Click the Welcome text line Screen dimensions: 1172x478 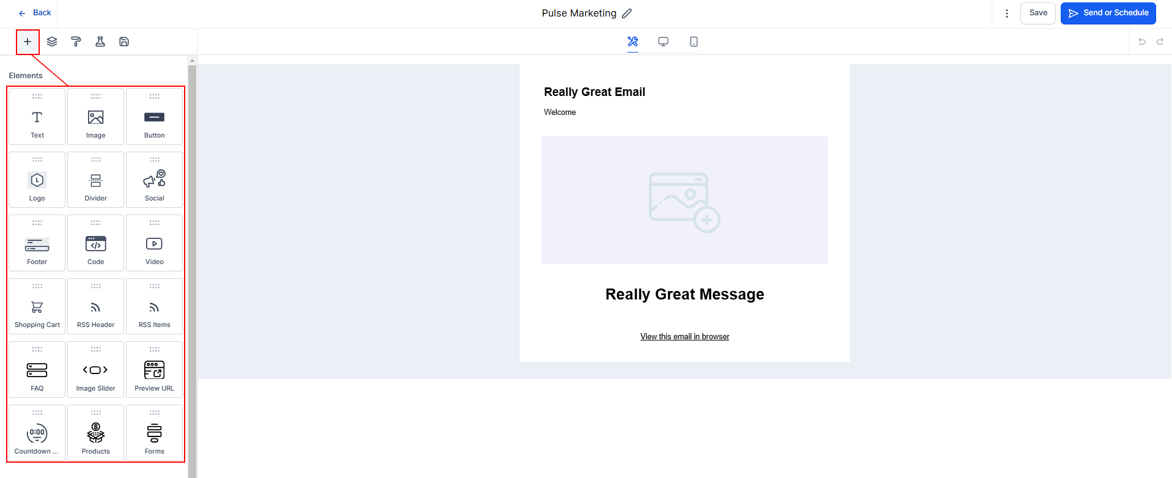(x=560, y=112)
